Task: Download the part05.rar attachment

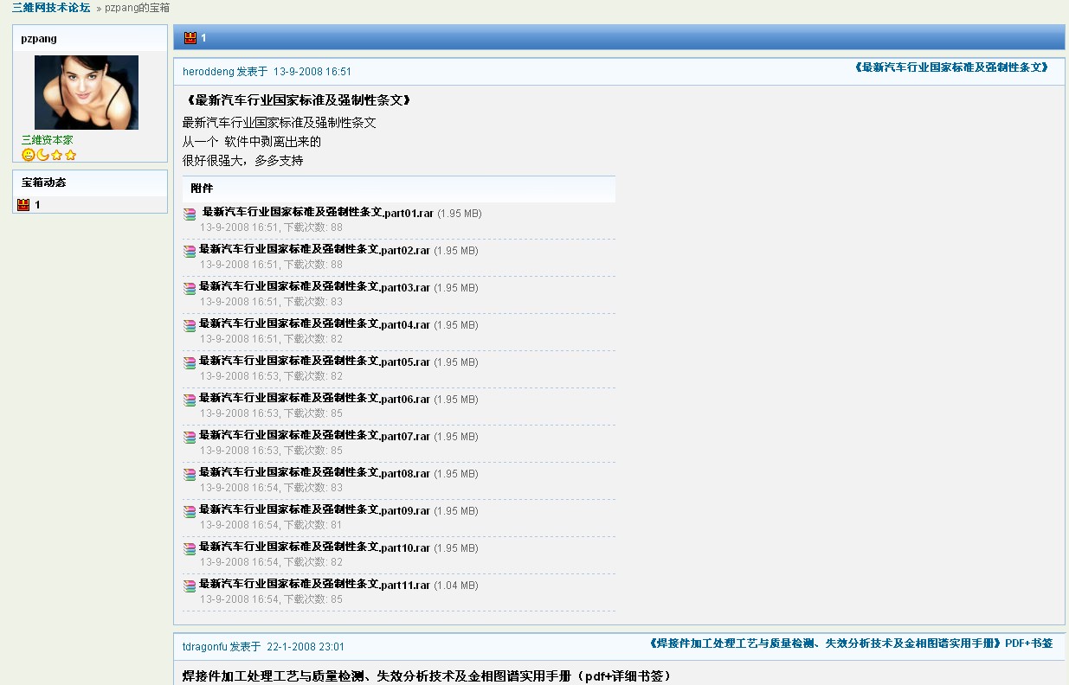Action: [315, 362]
